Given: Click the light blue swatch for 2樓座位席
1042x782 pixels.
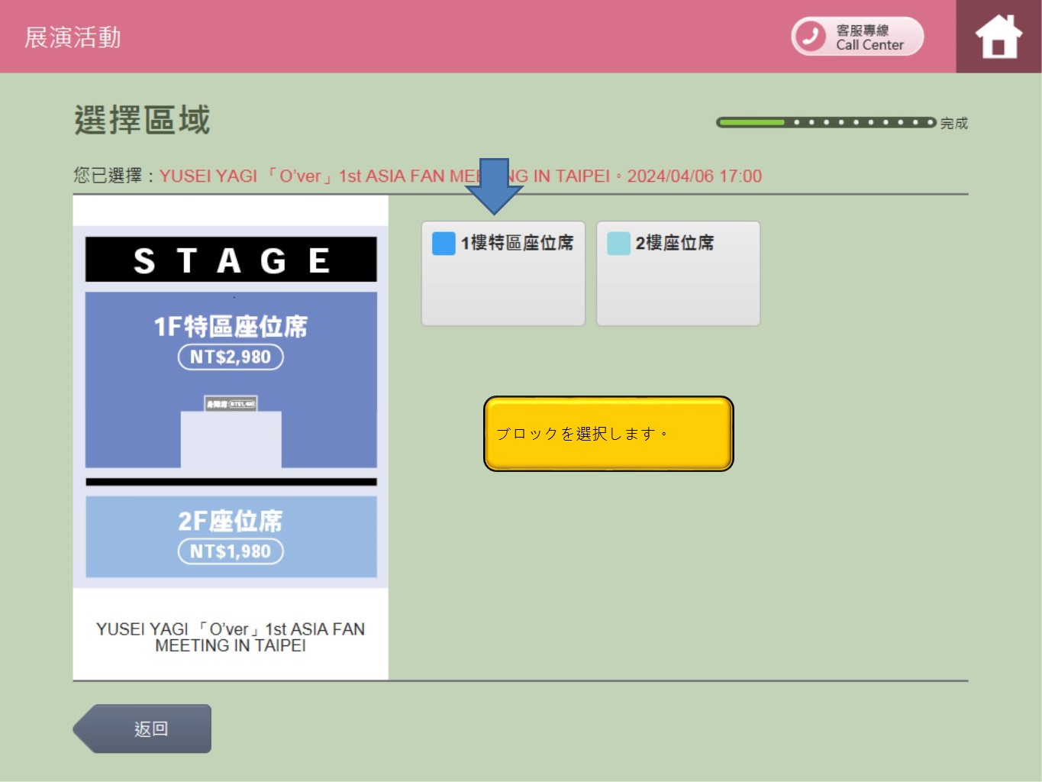Looking at the screenshot, I should (618, 244).
